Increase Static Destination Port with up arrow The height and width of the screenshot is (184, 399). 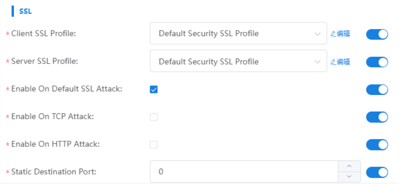tap(349, 166)
